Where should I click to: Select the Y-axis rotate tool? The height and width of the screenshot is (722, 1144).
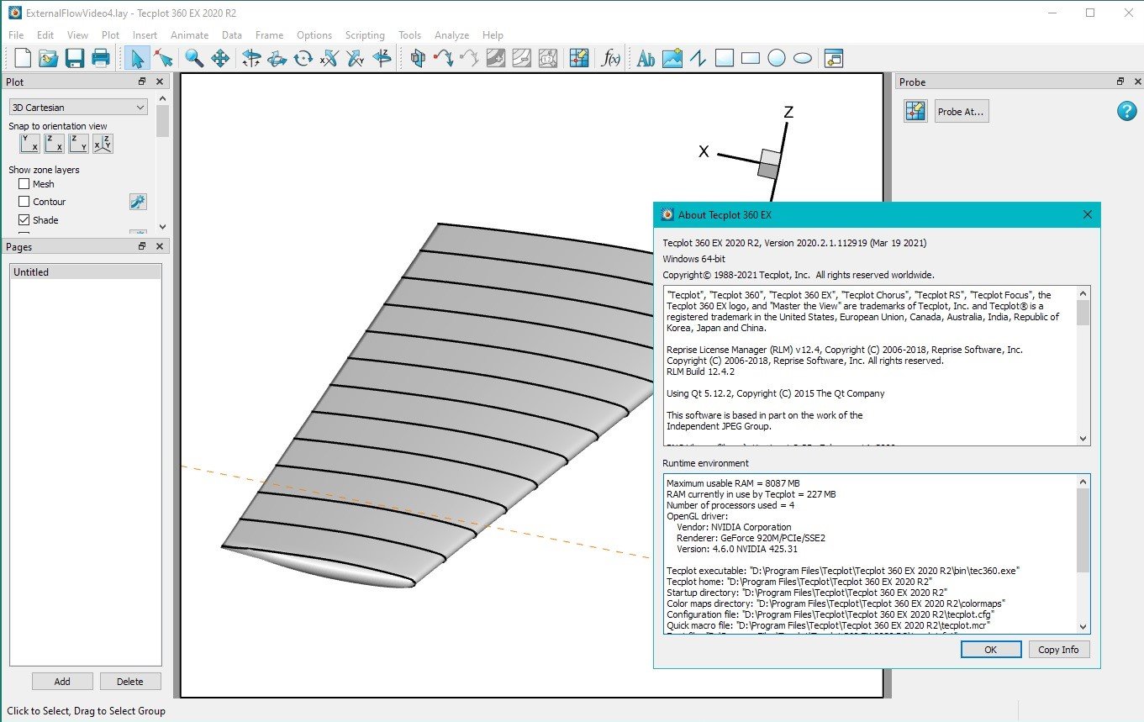356,58
